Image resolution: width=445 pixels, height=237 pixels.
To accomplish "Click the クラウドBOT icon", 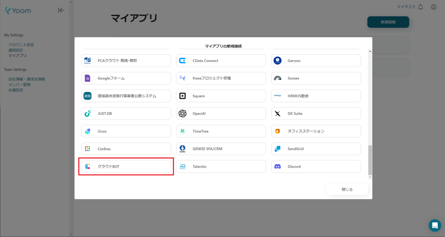I will pyautogui.click(x=87, y=166).
